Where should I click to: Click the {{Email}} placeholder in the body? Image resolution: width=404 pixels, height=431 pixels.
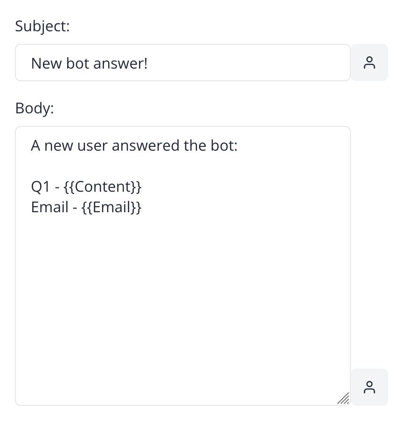coord(111,207)
